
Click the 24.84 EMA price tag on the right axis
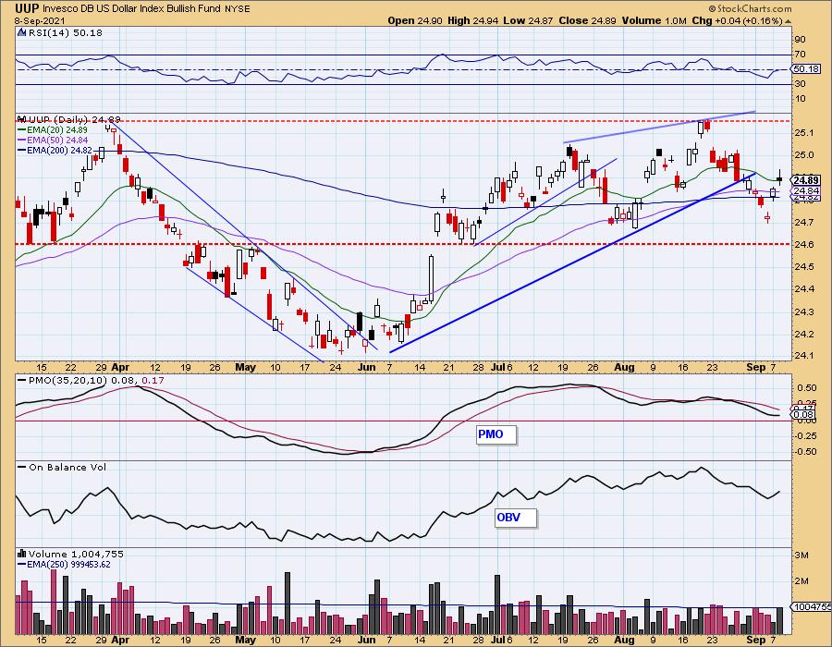(x=806, y=191)
